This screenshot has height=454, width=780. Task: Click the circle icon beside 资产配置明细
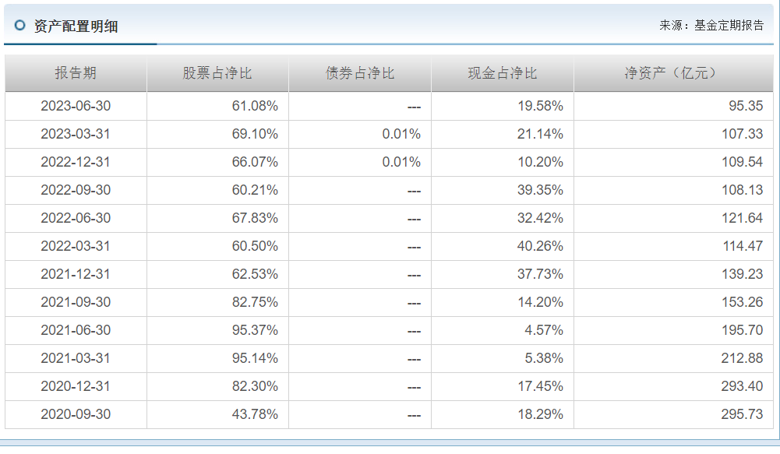[20, 26]
